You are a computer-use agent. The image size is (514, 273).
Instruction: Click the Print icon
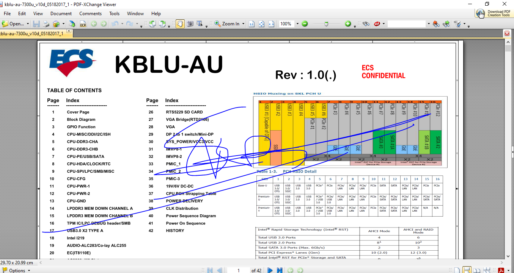46,24
